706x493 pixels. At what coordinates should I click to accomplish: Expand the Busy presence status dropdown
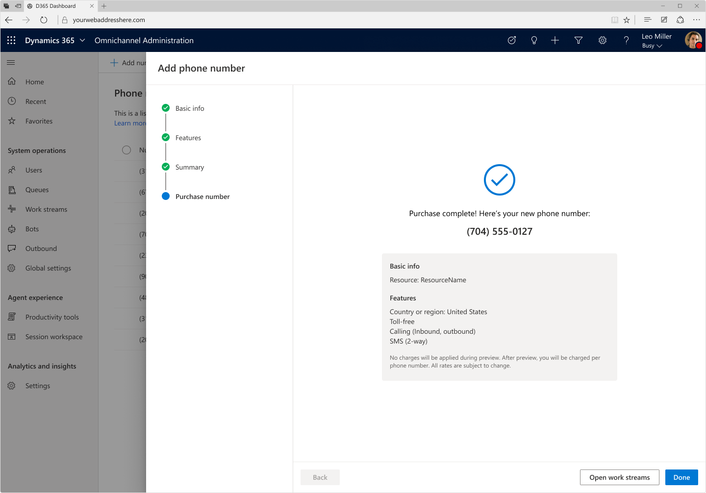[x=652, y=46]
